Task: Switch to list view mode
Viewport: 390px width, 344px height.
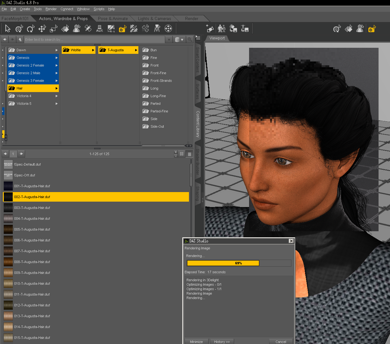Action: [x=189, y=154]
